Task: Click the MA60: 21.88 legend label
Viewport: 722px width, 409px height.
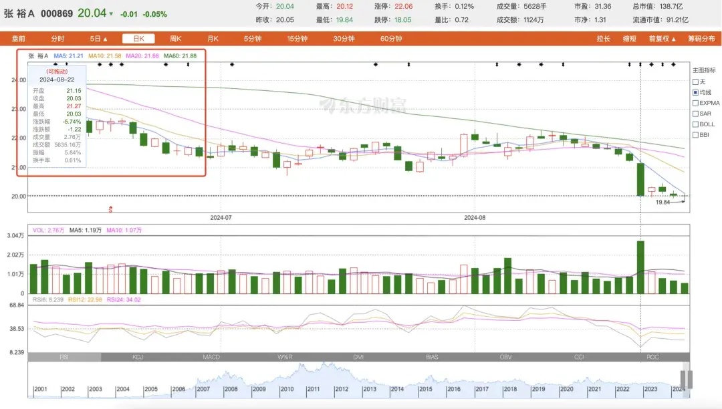Action: tap(180, 56)
